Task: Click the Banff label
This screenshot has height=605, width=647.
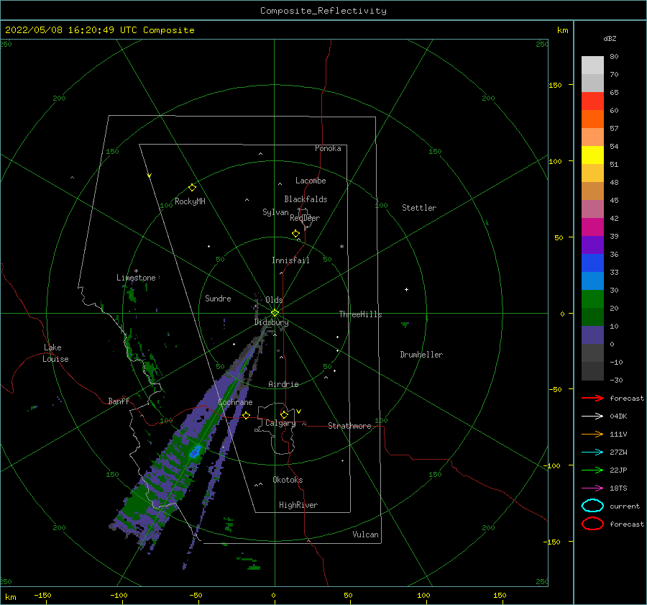Action: click(119, 401)
